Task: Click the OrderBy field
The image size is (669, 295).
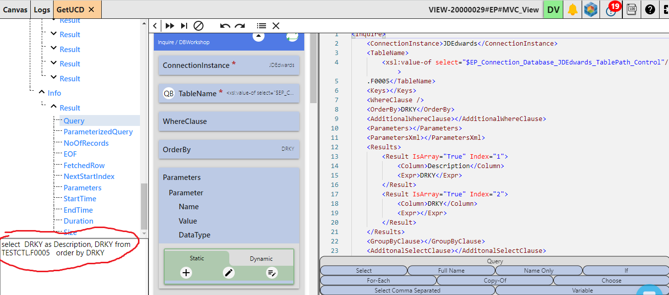Action: [x=229, y=149]
